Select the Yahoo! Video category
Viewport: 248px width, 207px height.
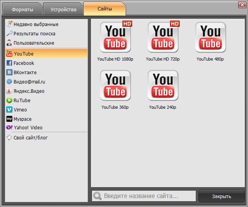pos(46,127)
